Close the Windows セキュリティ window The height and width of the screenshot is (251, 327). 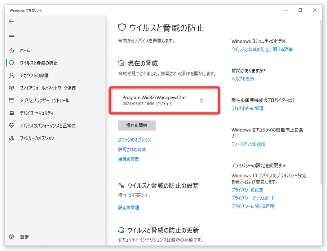point(315,10)
